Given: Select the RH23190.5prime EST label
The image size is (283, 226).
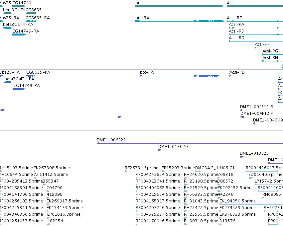Looking at the screenshot, I should pos(201,181).
